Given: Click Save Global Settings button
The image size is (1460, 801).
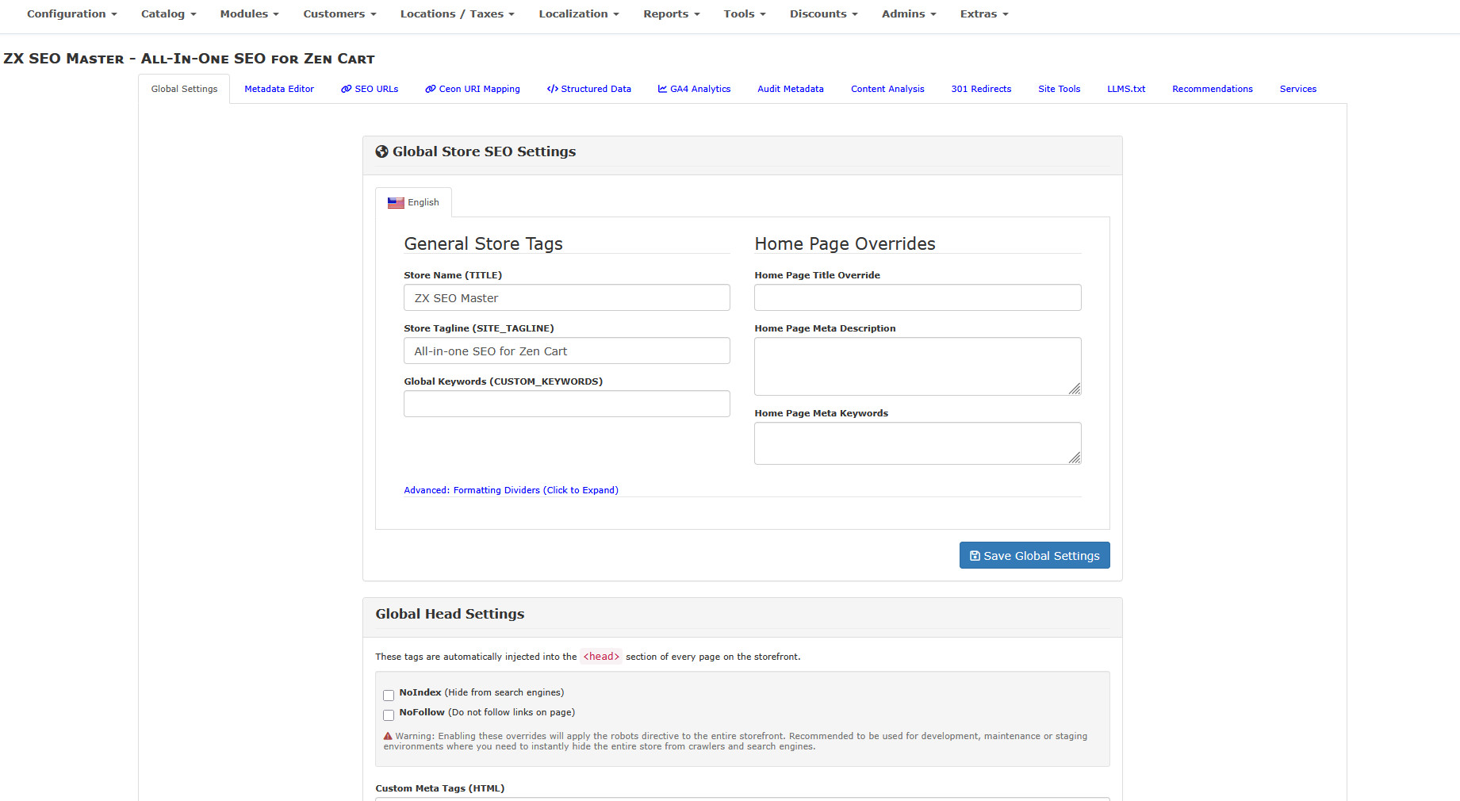Looking at the screenshot, I should click(1035, 555).
